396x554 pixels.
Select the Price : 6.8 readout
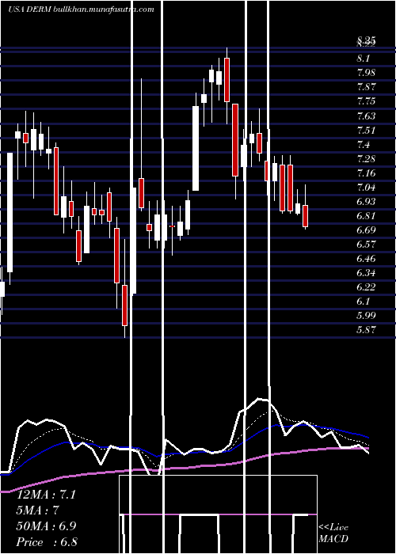(x=47, y=542)
